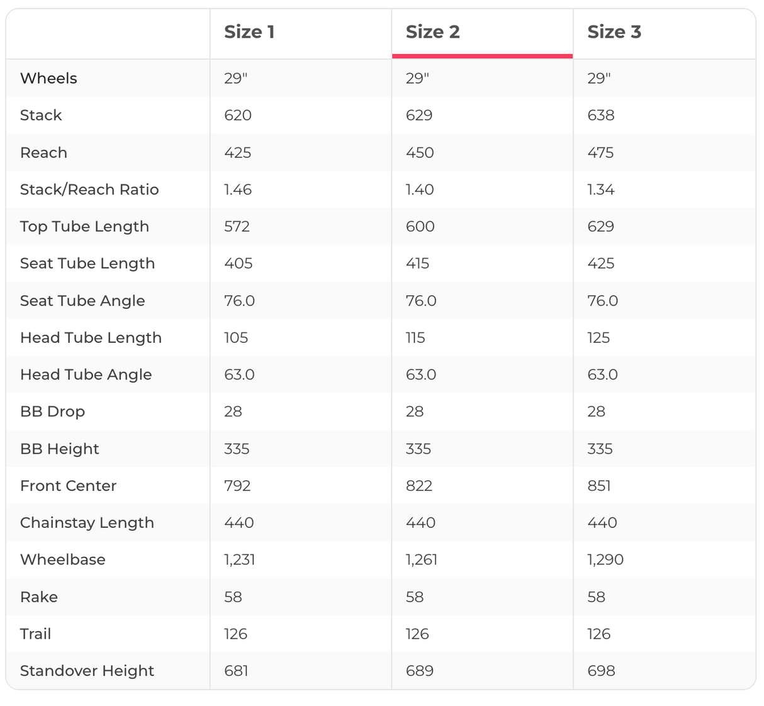Image resolution: width=764 pixels, height=706 pixels.
Task: Click the Stack/Reach Ratio row label
Action: tap(89, 189)
